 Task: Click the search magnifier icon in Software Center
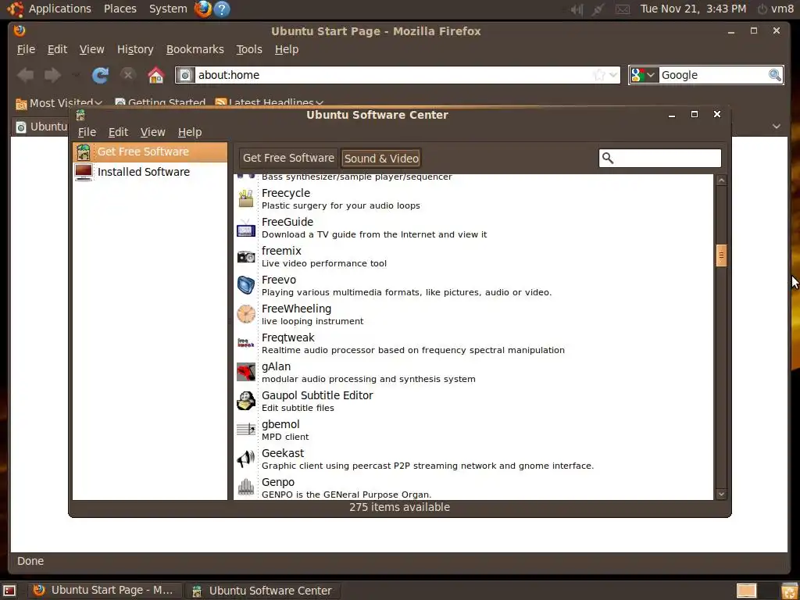pyautogui.click(x=608, y=158)
